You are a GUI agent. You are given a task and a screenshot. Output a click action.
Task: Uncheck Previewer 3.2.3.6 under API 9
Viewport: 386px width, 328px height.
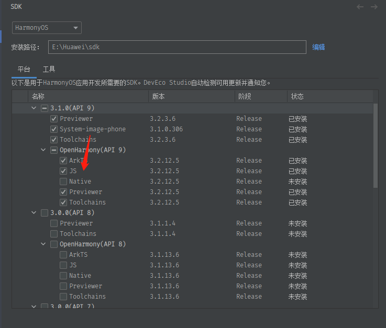click(54, 119)
